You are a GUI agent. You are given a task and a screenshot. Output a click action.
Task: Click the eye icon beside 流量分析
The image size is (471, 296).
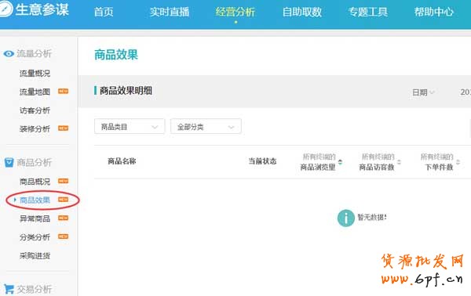(x=9, y=53)
